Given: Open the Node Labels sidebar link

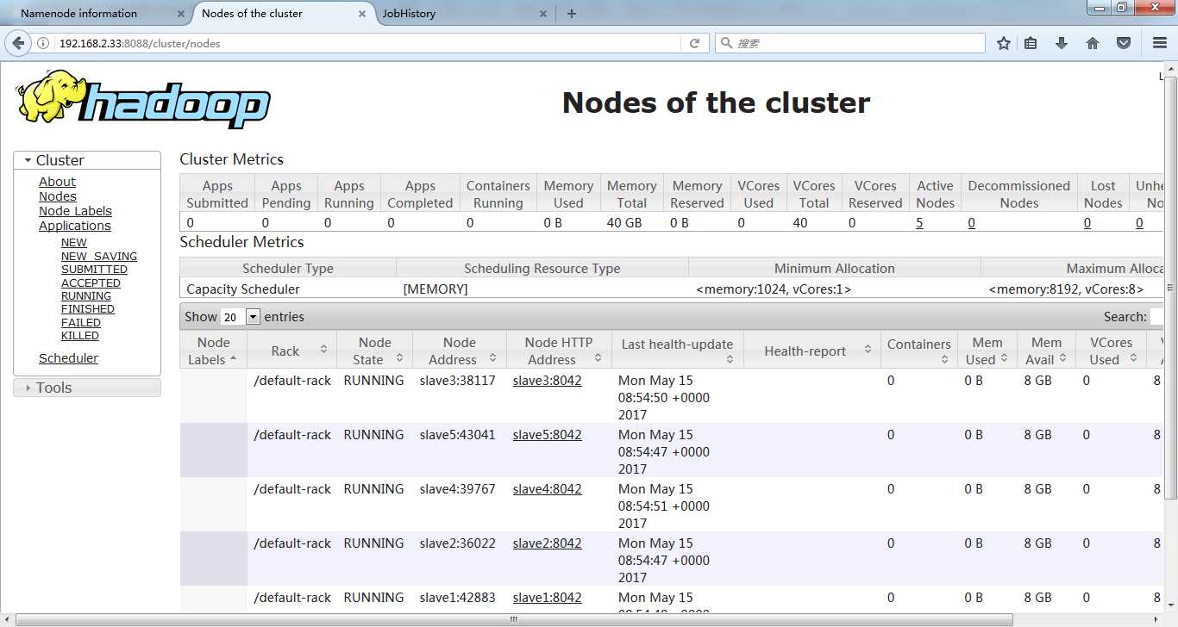Looking at the screenshot, I should coord(75,211).
